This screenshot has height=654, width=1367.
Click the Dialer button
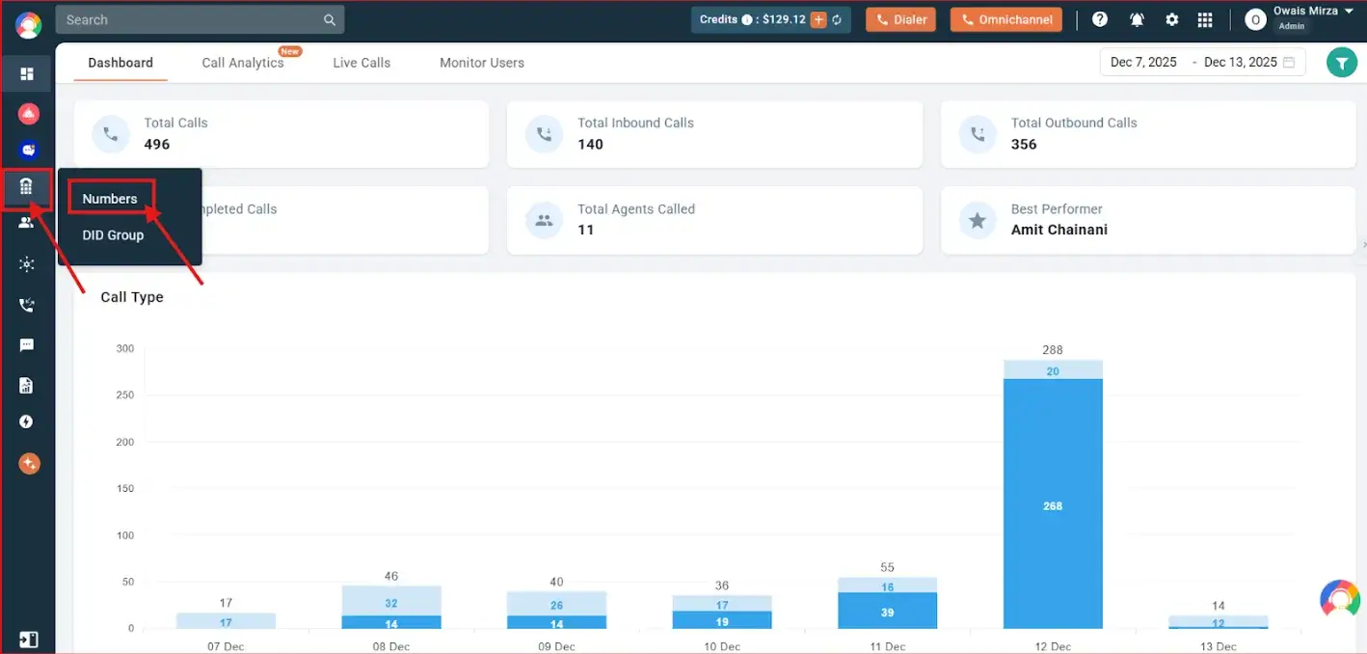point(900,19)
